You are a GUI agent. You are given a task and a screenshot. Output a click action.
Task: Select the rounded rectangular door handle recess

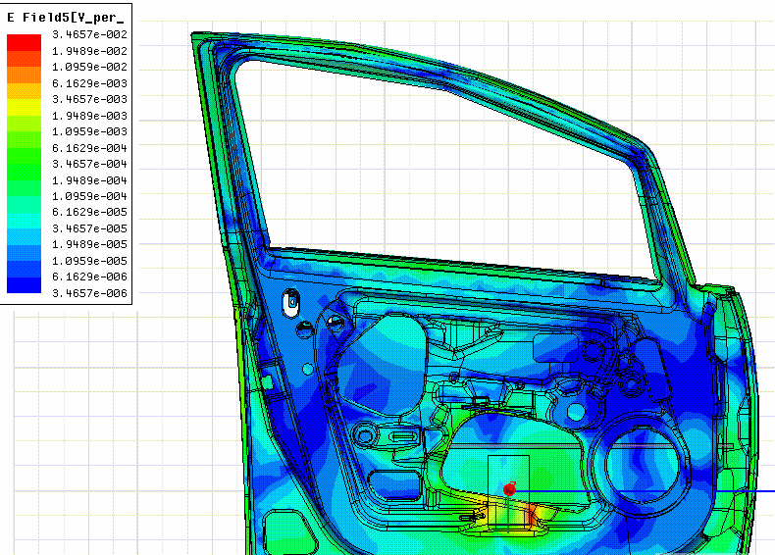556,347
